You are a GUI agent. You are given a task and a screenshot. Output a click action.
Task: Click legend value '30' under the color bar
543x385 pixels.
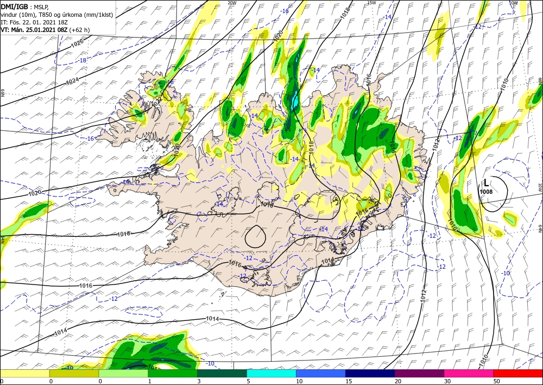[447, 381]
